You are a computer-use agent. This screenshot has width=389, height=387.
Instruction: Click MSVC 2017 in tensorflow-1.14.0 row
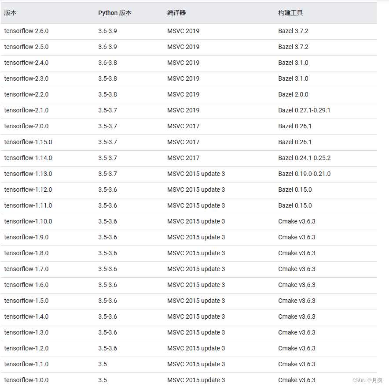[183, 158]
